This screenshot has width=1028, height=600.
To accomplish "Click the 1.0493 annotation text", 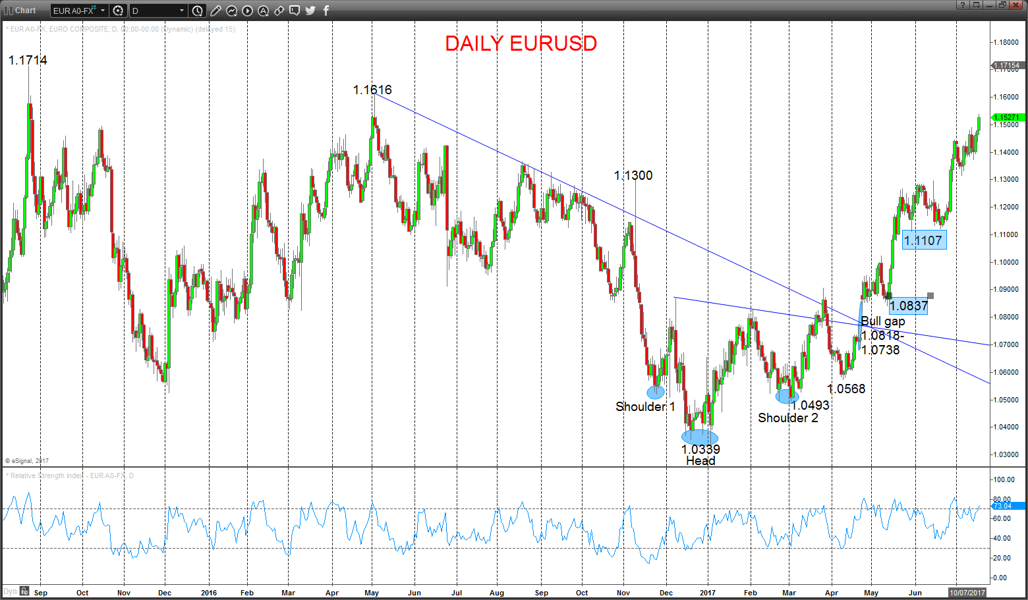I will pos(810,405).
